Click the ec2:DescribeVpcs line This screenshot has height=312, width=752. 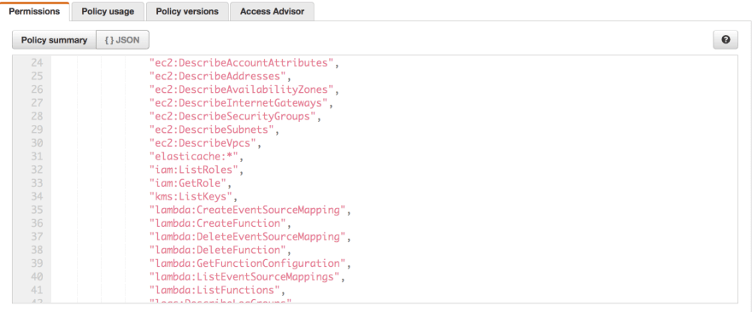(x=206, y=143)
